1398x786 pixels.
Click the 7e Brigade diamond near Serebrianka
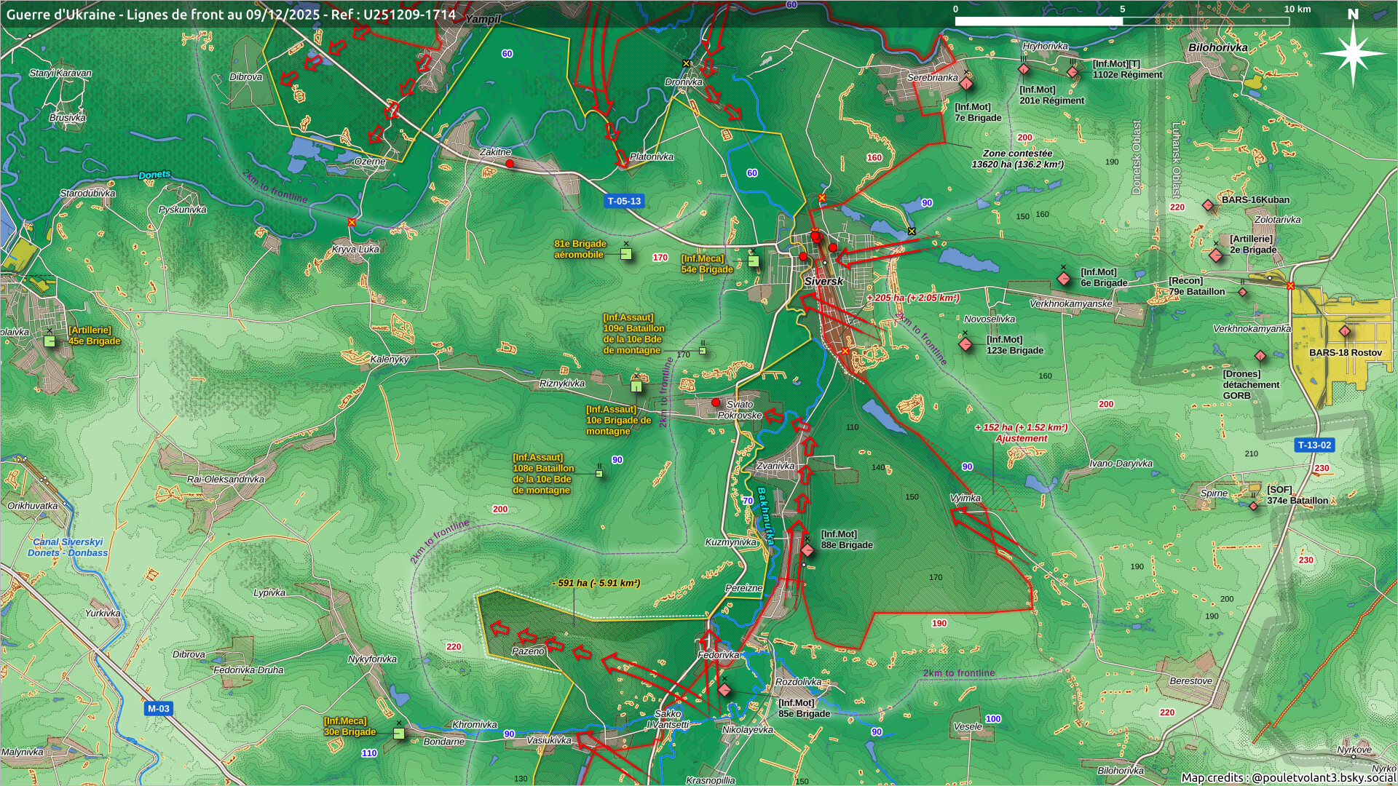point(966,84)
